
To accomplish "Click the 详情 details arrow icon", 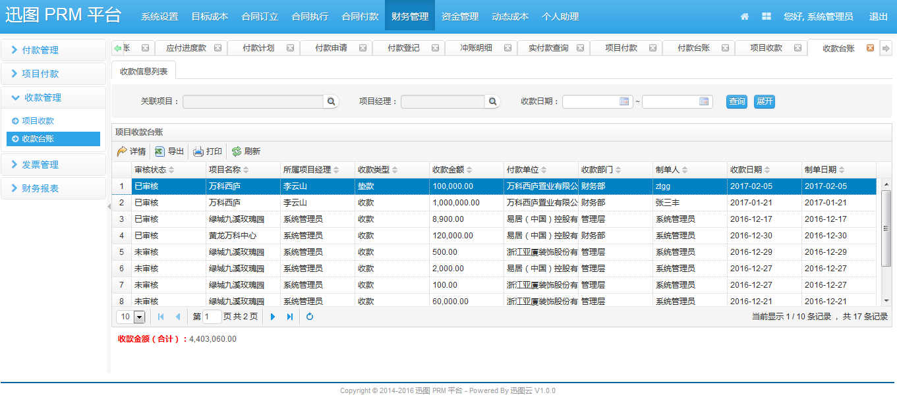I will (122, 151).
